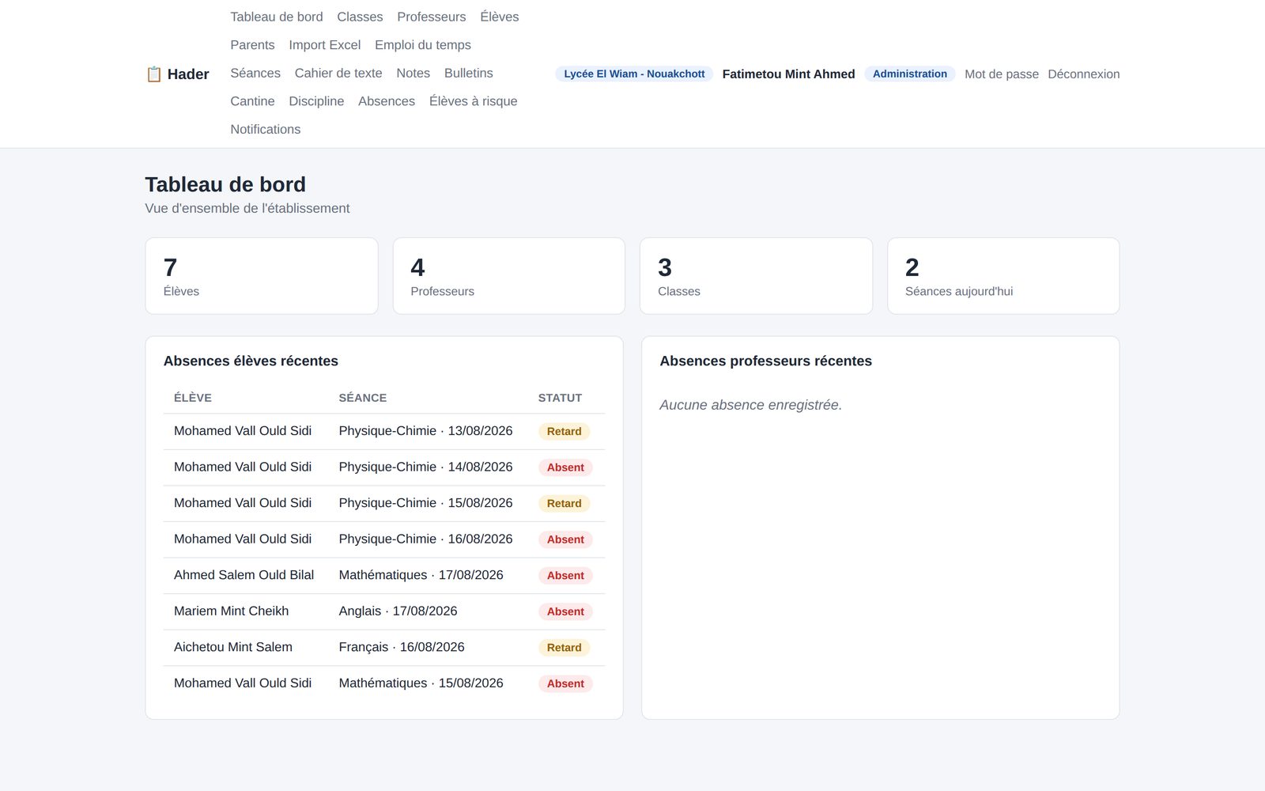Go to the Classes page
The width and height of the screenshot is (1265, 791).
pos(360,17)
